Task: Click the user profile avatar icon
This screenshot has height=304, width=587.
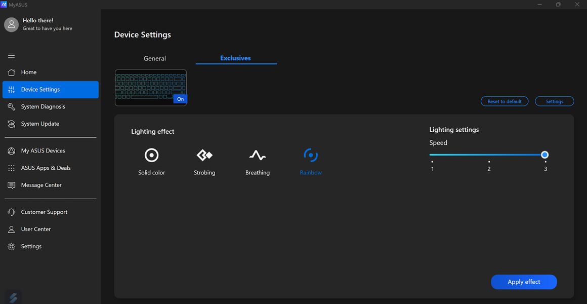Action: (12, 24)
